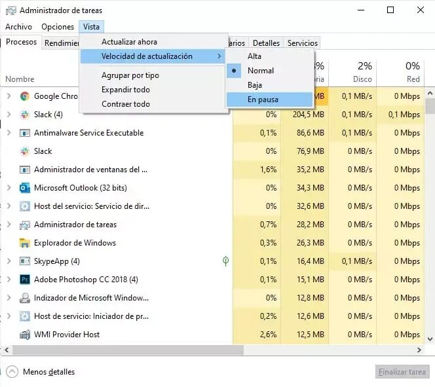Select Normal update speed
The height and width of the screenshot is (387, 435).
click(x=269, y=71)
